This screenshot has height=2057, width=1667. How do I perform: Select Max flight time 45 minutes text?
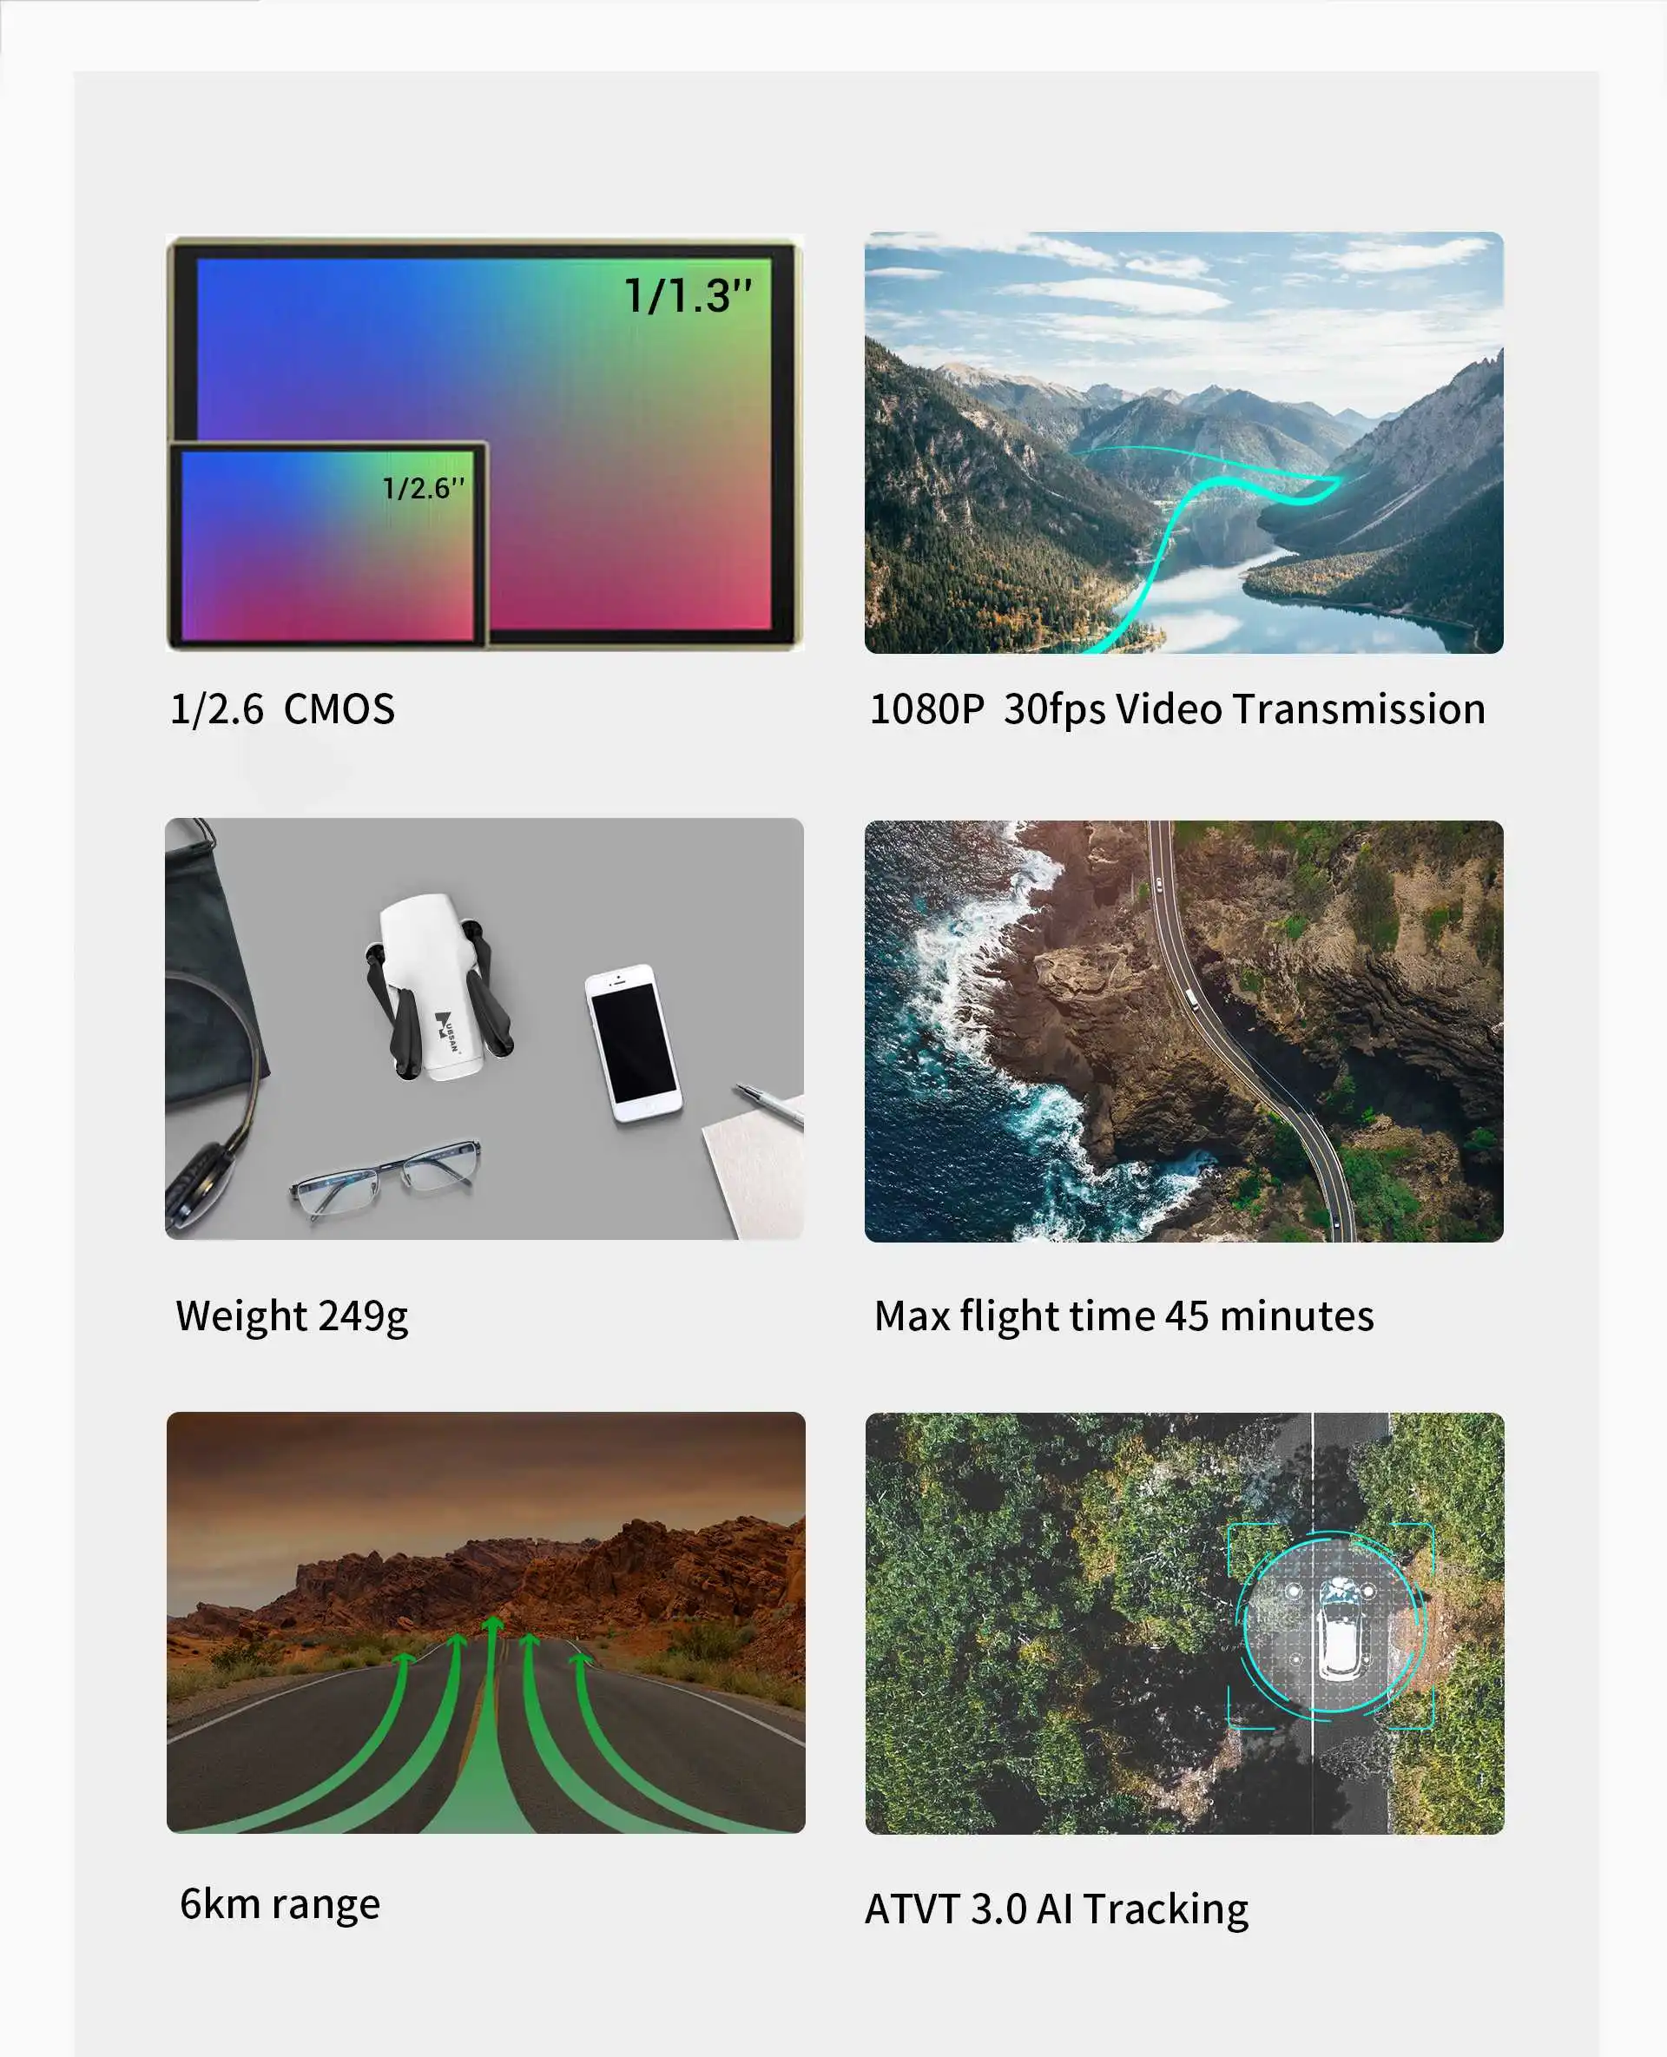point(1123,1316)
